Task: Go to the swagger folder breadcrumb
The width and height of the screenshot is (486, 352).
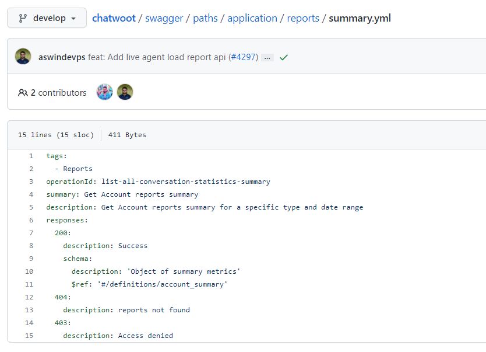Action: [x=164, y=18]
